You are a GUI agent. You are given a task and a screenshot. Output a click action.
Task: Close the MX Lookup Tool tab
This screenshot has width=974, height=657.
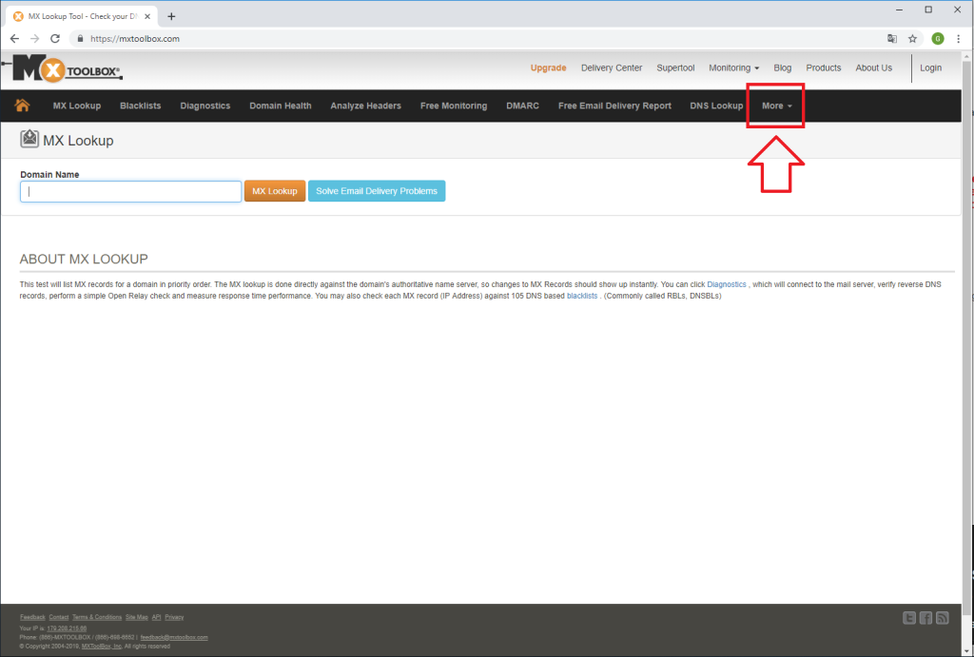click(x=147, y=16)
